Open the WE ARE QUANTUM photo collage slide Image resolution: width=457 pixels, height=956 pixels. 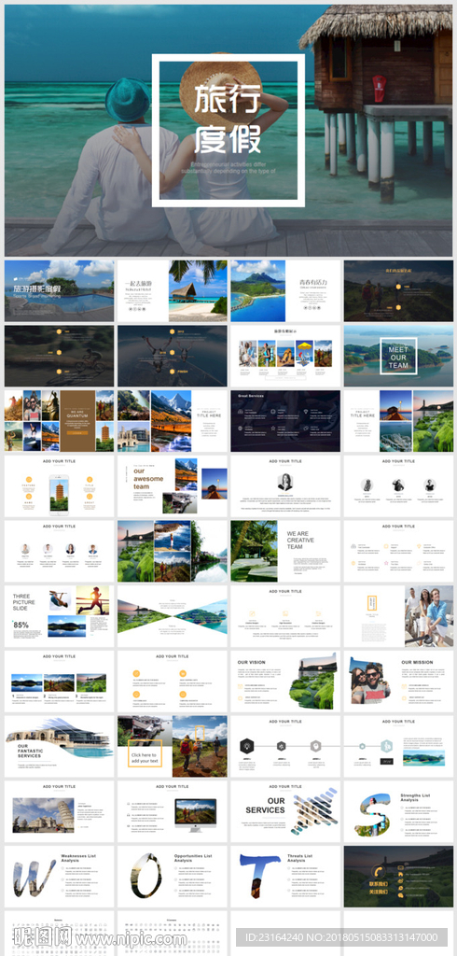pyautogui.click(x=59, y=421)
